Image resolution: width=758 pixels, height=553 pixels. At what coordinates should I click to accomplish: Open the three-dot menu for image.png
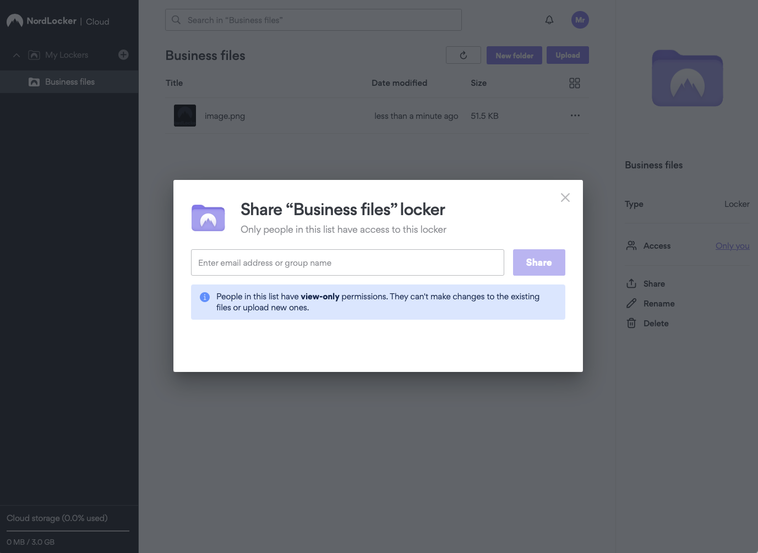point(575,116)
